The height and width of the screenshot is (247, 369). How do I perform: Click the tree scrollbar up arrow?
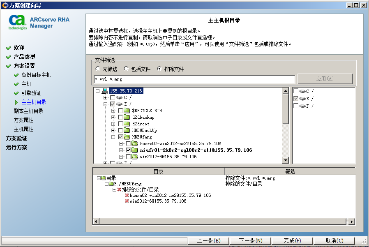pos(286,91)
